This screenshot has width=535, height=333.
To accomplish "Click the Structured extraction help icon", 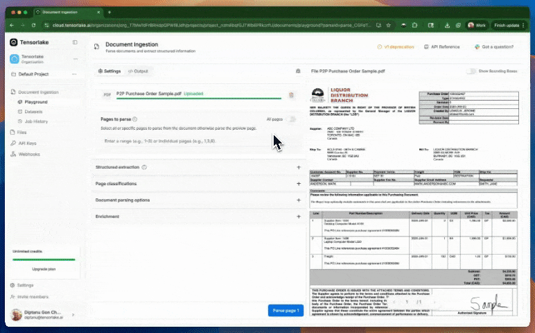I will click(x=143, y=167).
